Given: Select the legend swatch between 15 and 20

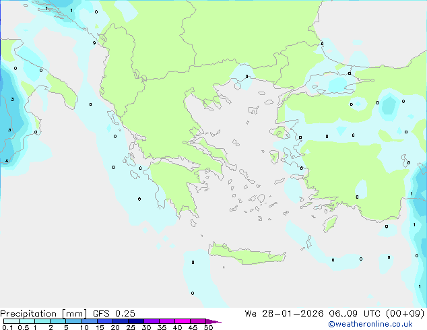Looking at the screenshot, I should point(104,321).
